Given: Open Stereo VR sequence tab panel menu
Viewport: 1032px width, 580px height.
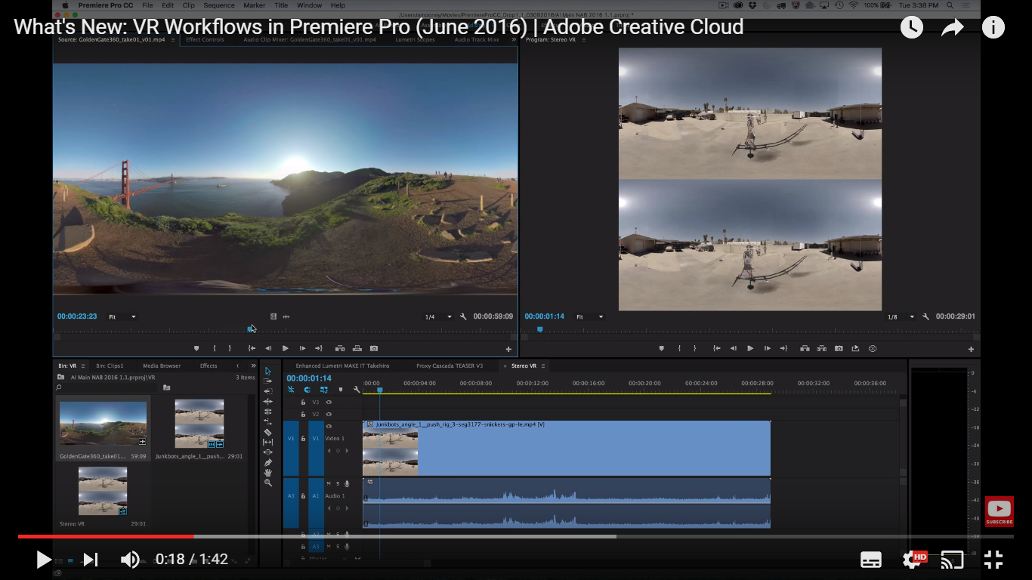Looking at the screenshot, I should pyautogui.click(x=542, y=366).
